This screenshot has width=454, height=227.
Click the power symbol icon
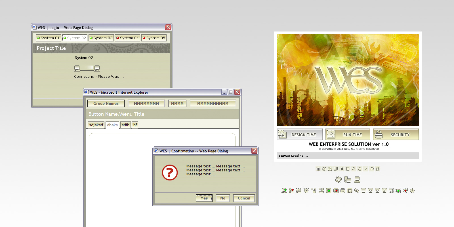(412, 191)
